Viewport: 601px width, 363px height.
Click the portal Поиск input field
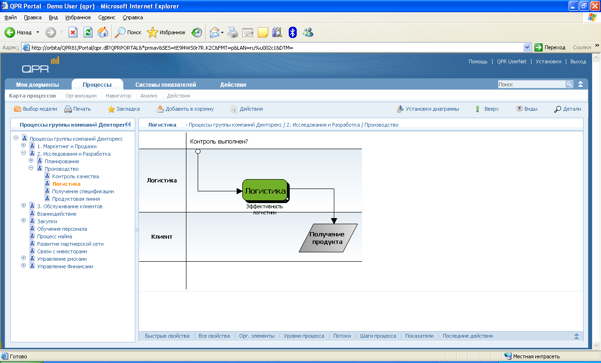pos(532,84)
